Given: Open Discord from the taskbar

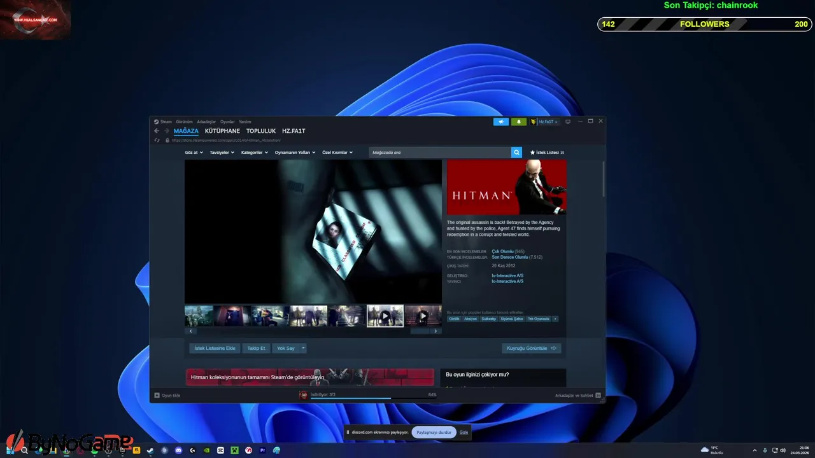Looking at the screenshot, I should [x=178, y=450].
